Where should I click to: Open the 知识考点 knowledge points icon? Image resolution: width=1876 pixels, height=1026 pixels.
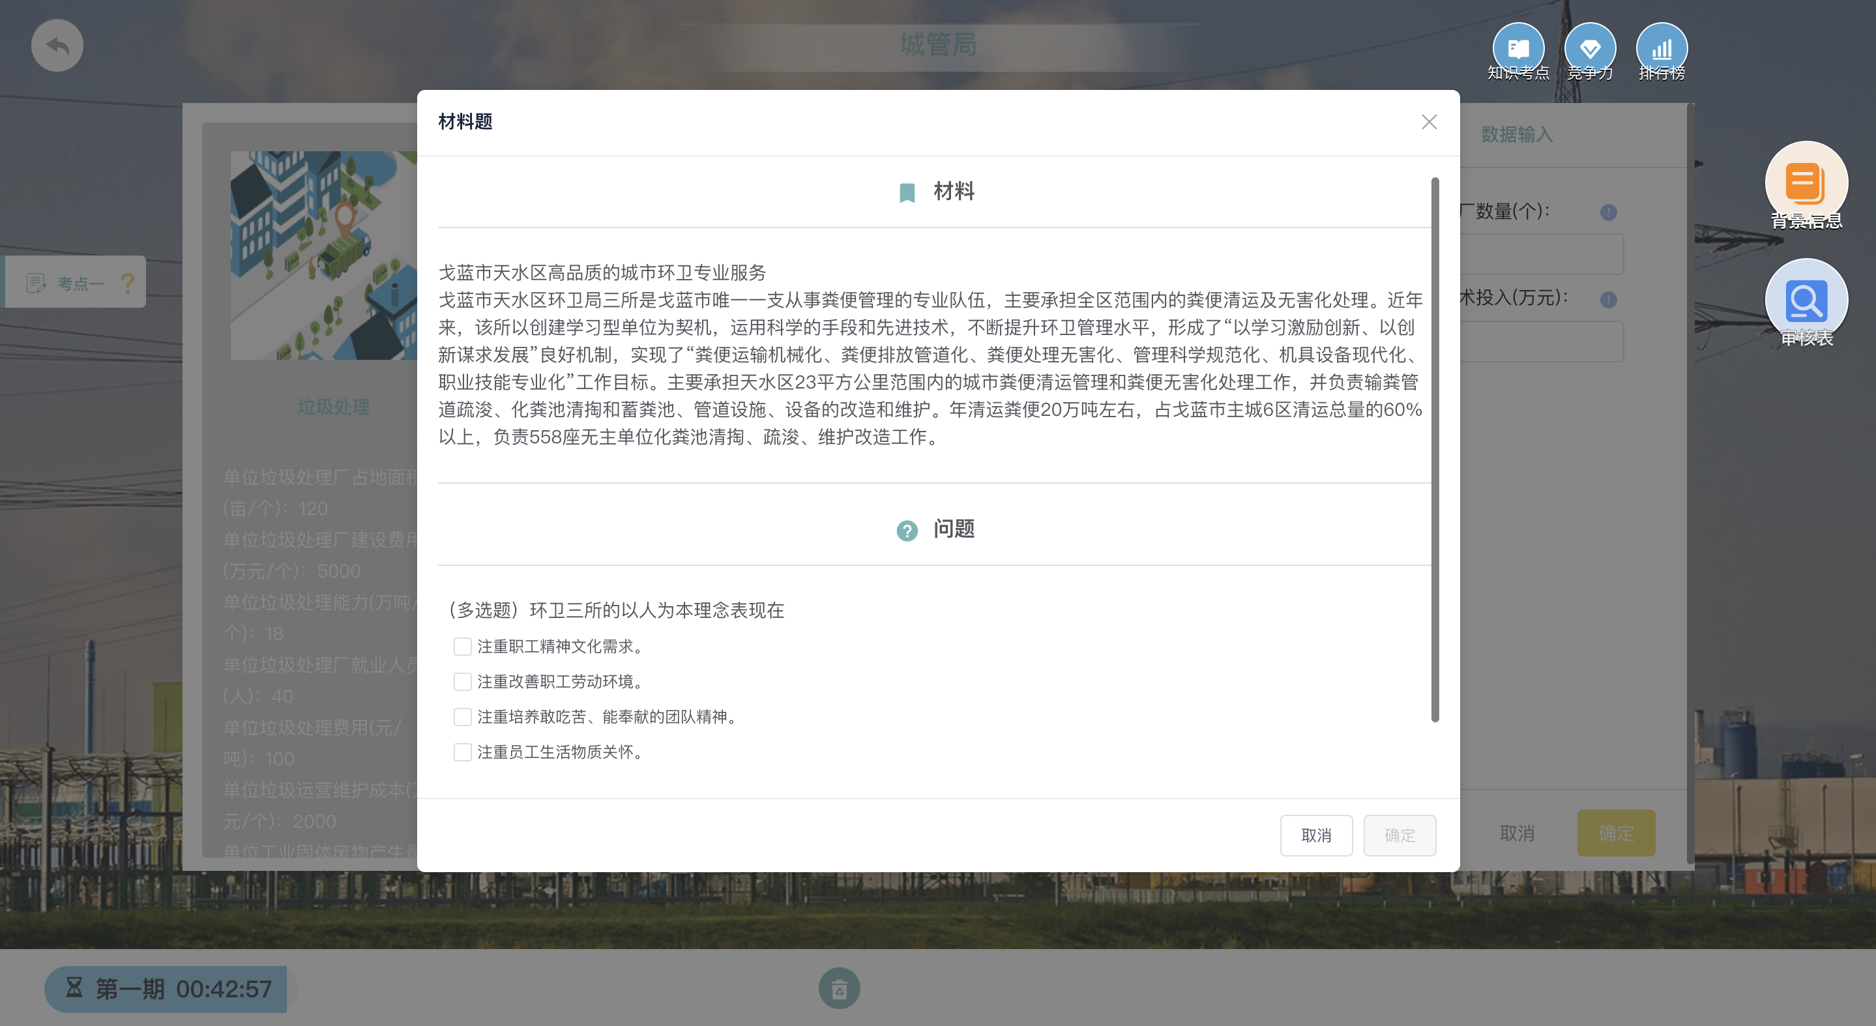1517,51
